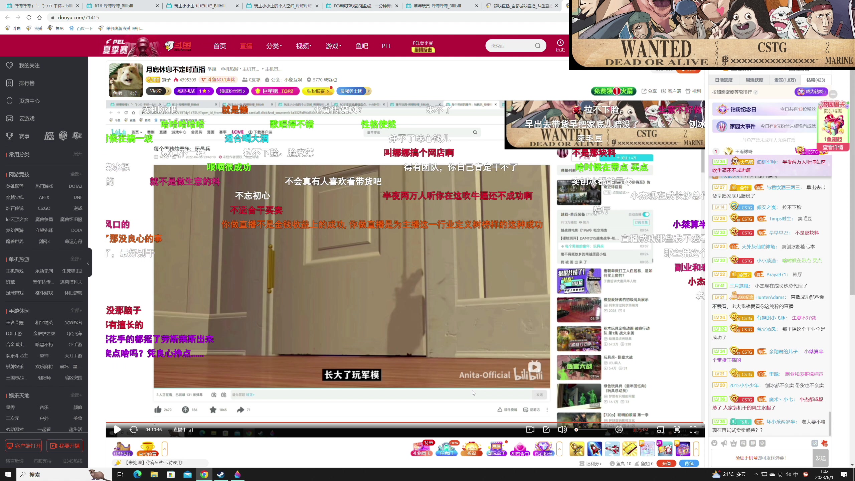Click the Windows Start button
The image size is (855, 481).
8,474
